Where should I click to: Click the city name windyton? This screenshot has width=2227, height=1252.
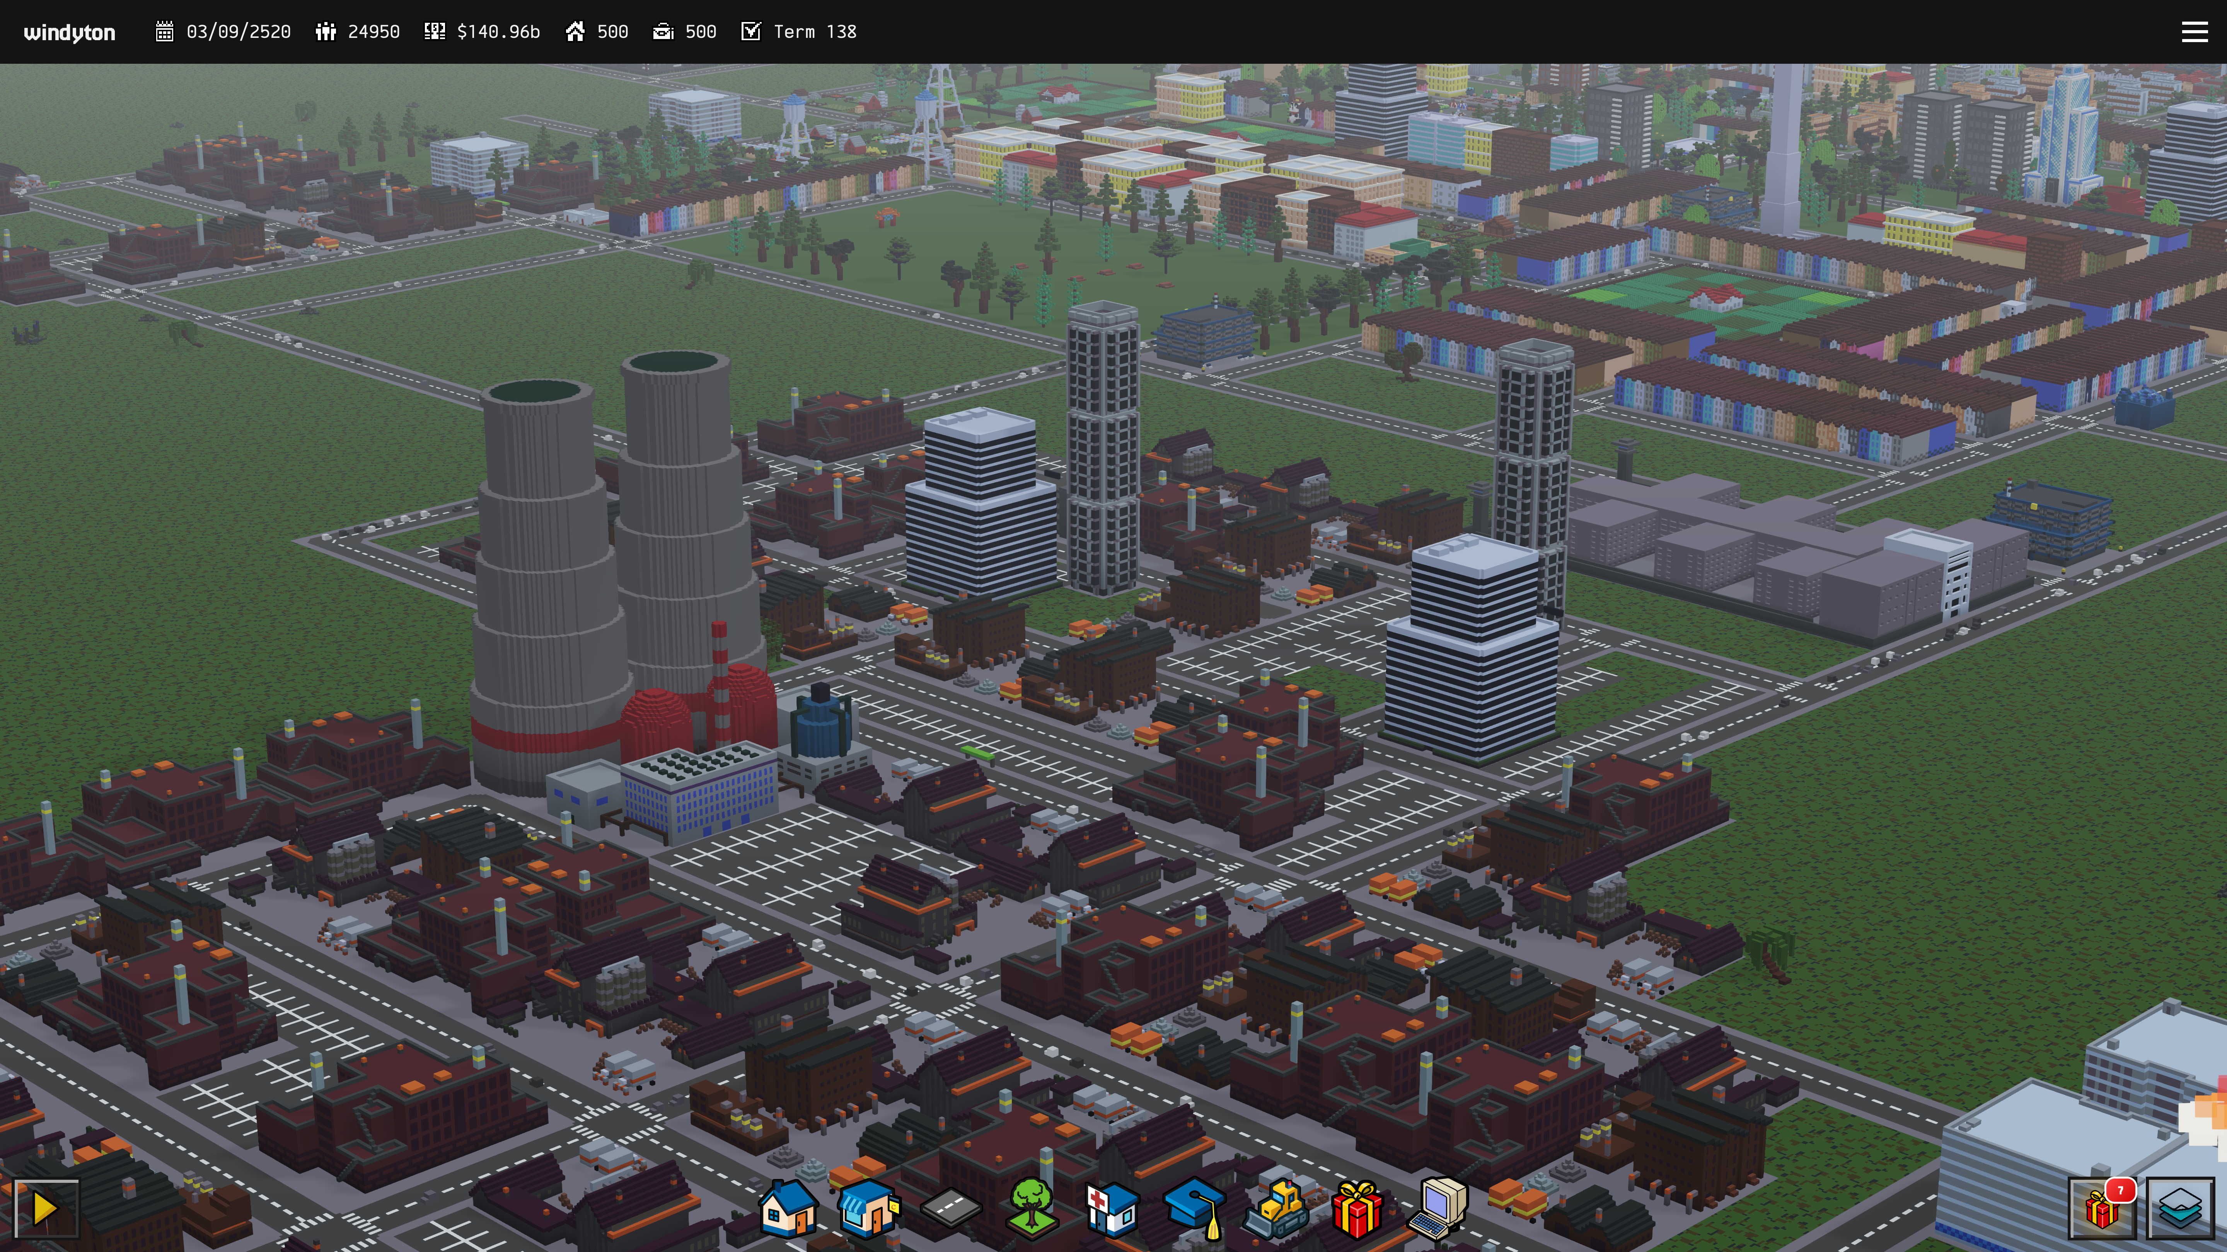coord(69,33)
